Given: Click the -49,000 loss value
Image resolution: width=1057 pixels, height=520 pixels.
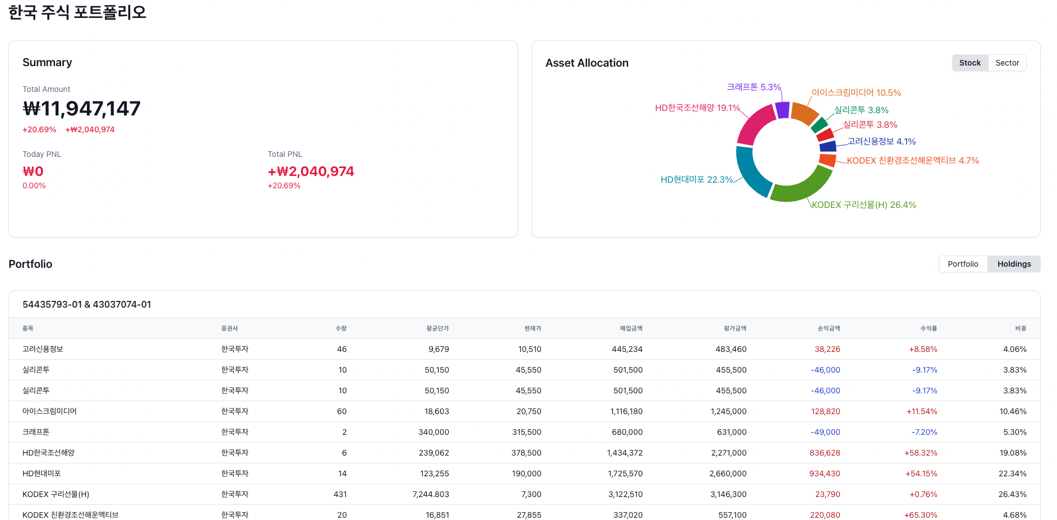Looking at the screenshot, I should coord(825,432).
